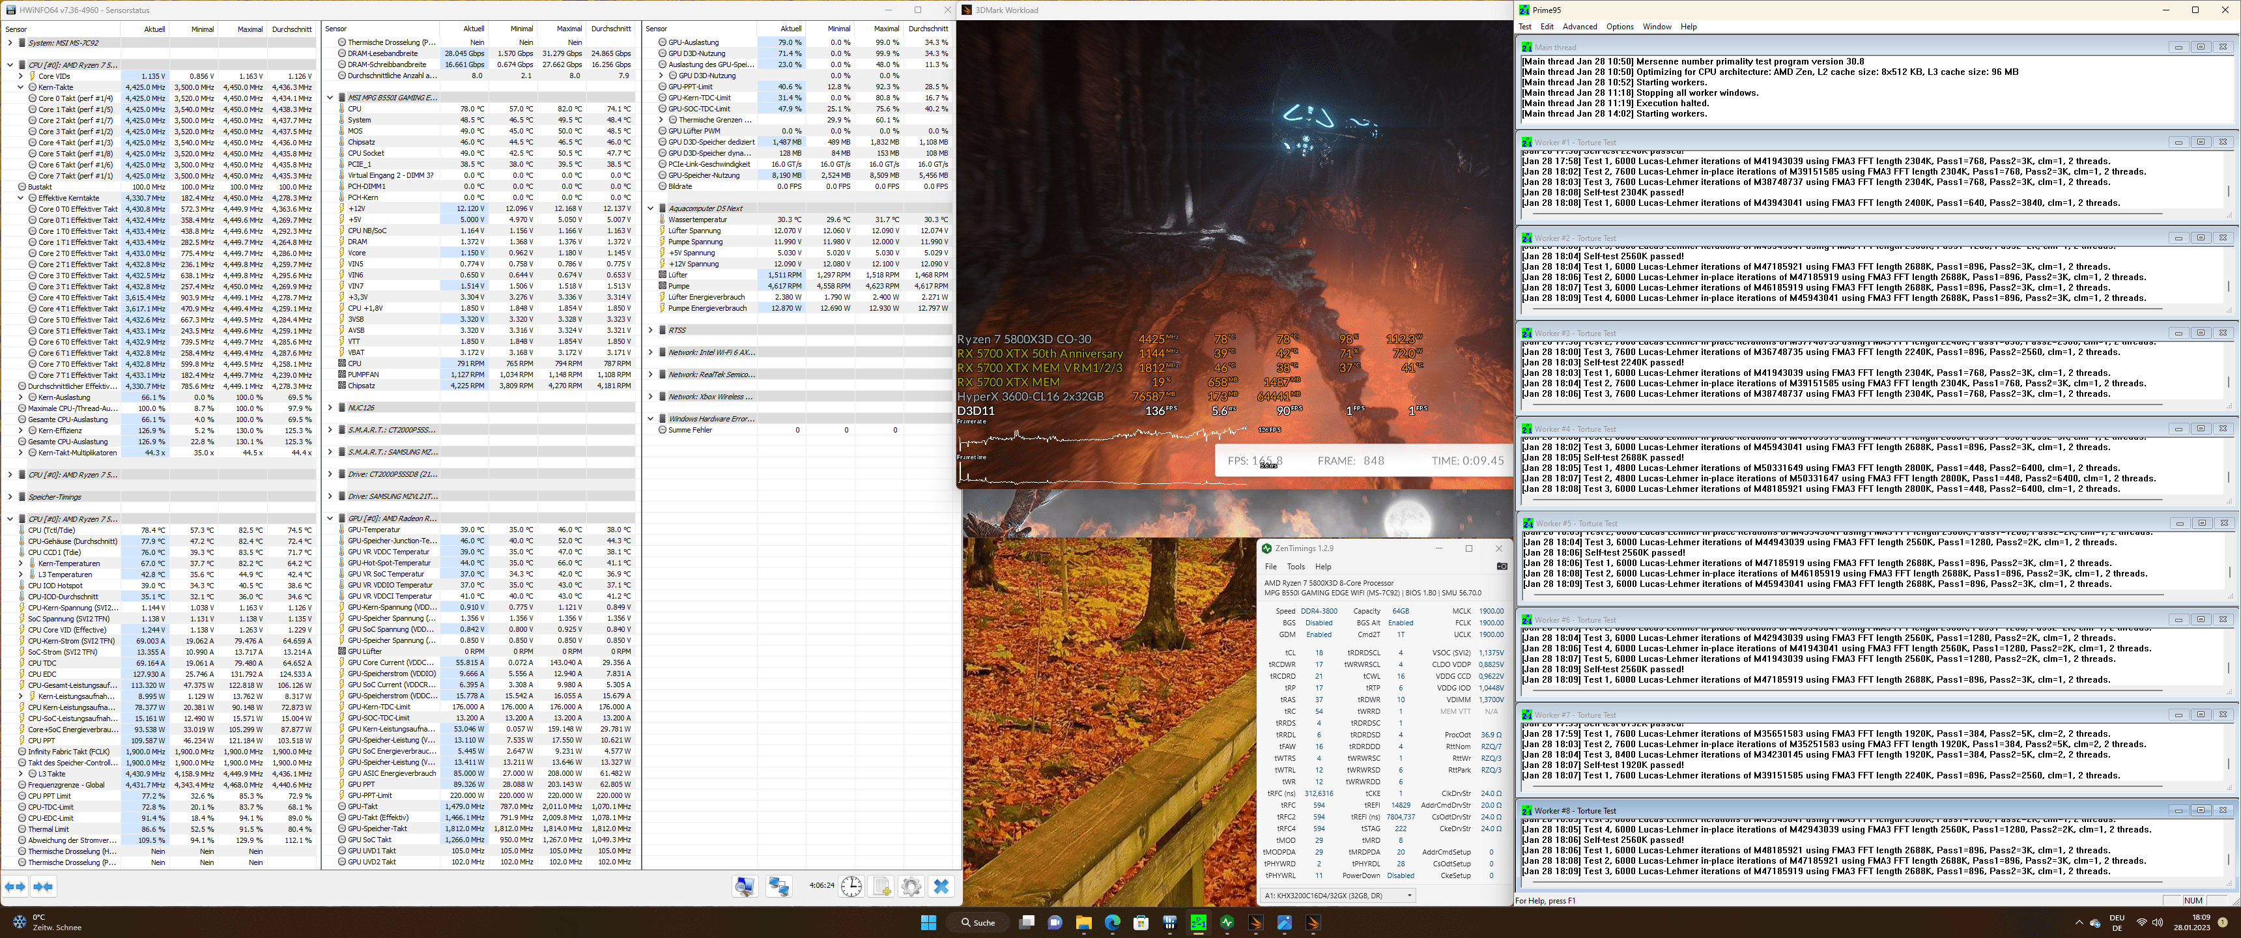Click taskbar Suche search box

(978, 922)
